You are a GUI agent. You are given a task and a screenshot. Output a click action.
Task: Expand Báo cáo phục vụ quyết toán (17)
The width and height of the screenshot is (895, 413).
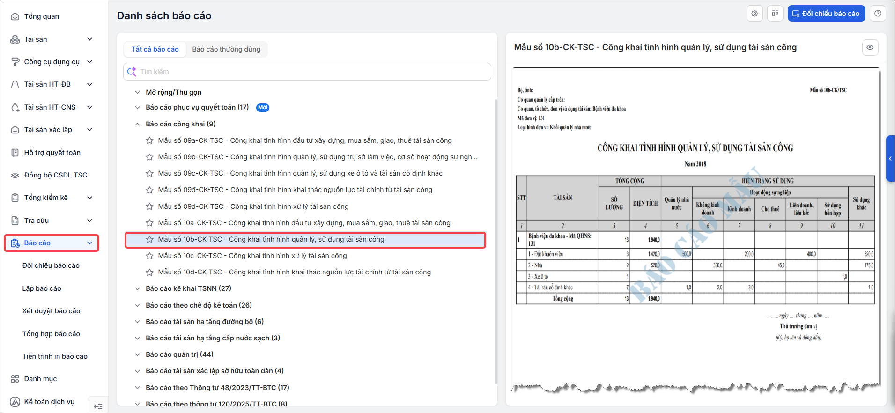pos(137,107)
